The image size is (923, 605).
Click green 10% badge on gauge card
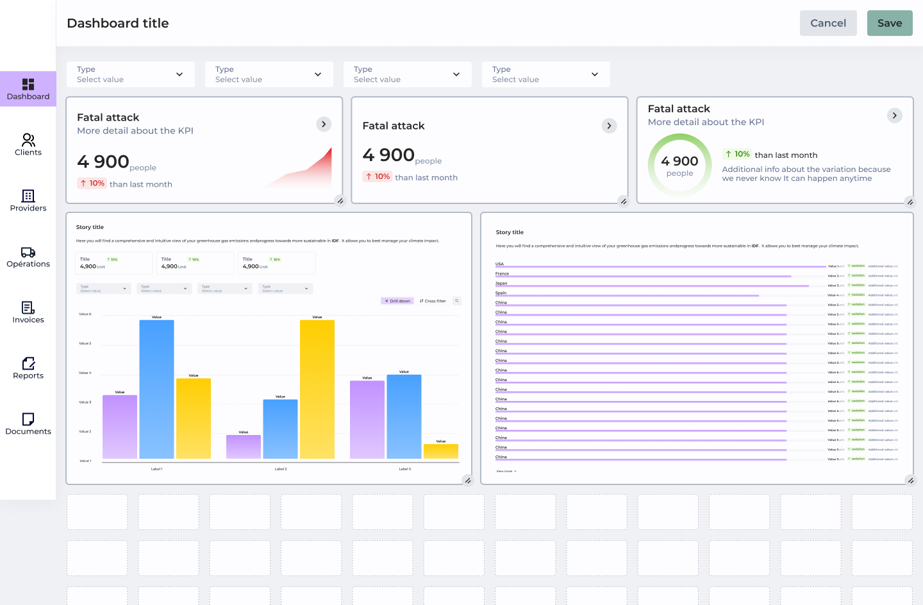tap(737, 154)
